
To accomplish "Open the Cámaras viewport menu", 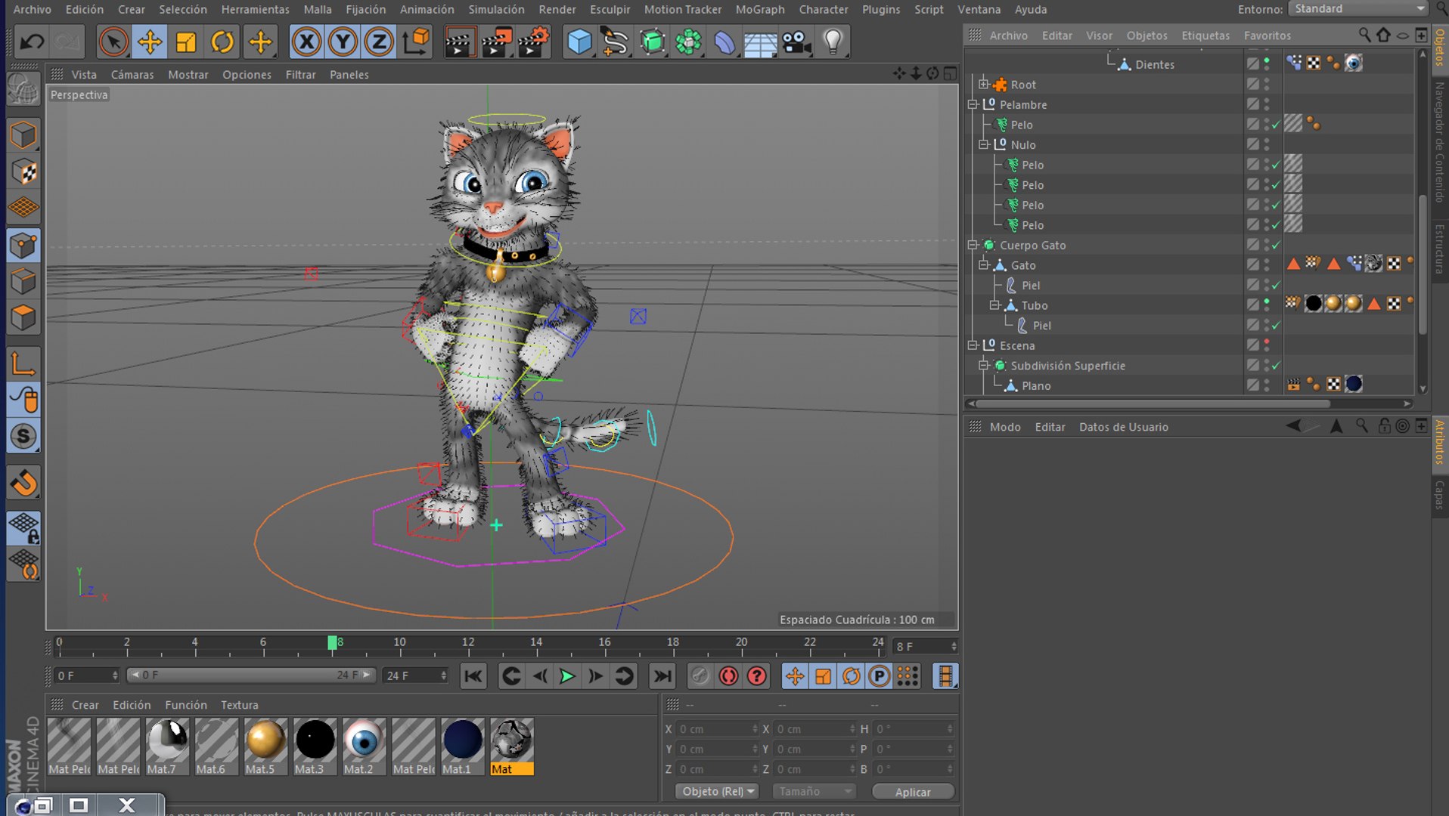I will tap(132, 75).
